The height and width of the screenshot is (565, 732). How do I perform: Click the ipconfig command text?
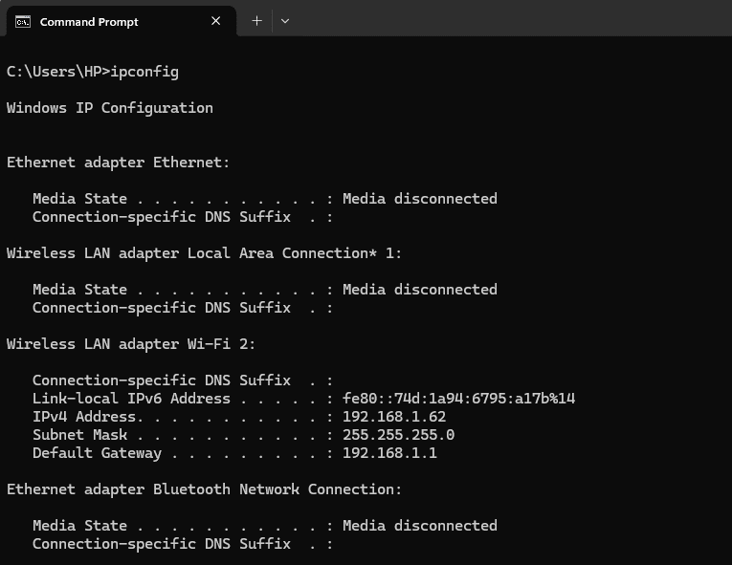(x=144, y=72)
